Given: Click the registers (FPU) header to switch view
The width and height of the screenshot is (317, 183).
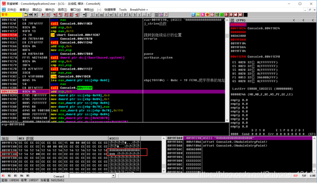Looking at the screenshot, I should click(240, 20).
